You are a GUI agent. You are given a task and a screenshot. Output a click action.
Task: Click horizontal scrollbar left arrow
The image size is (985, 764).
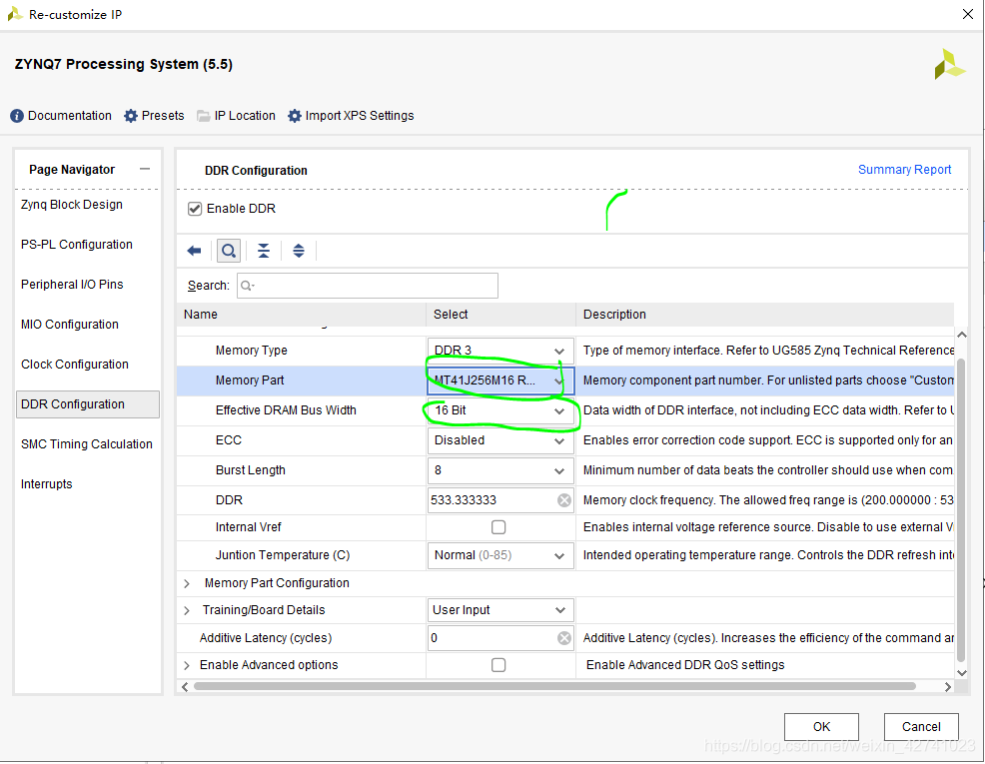[185, 687]
